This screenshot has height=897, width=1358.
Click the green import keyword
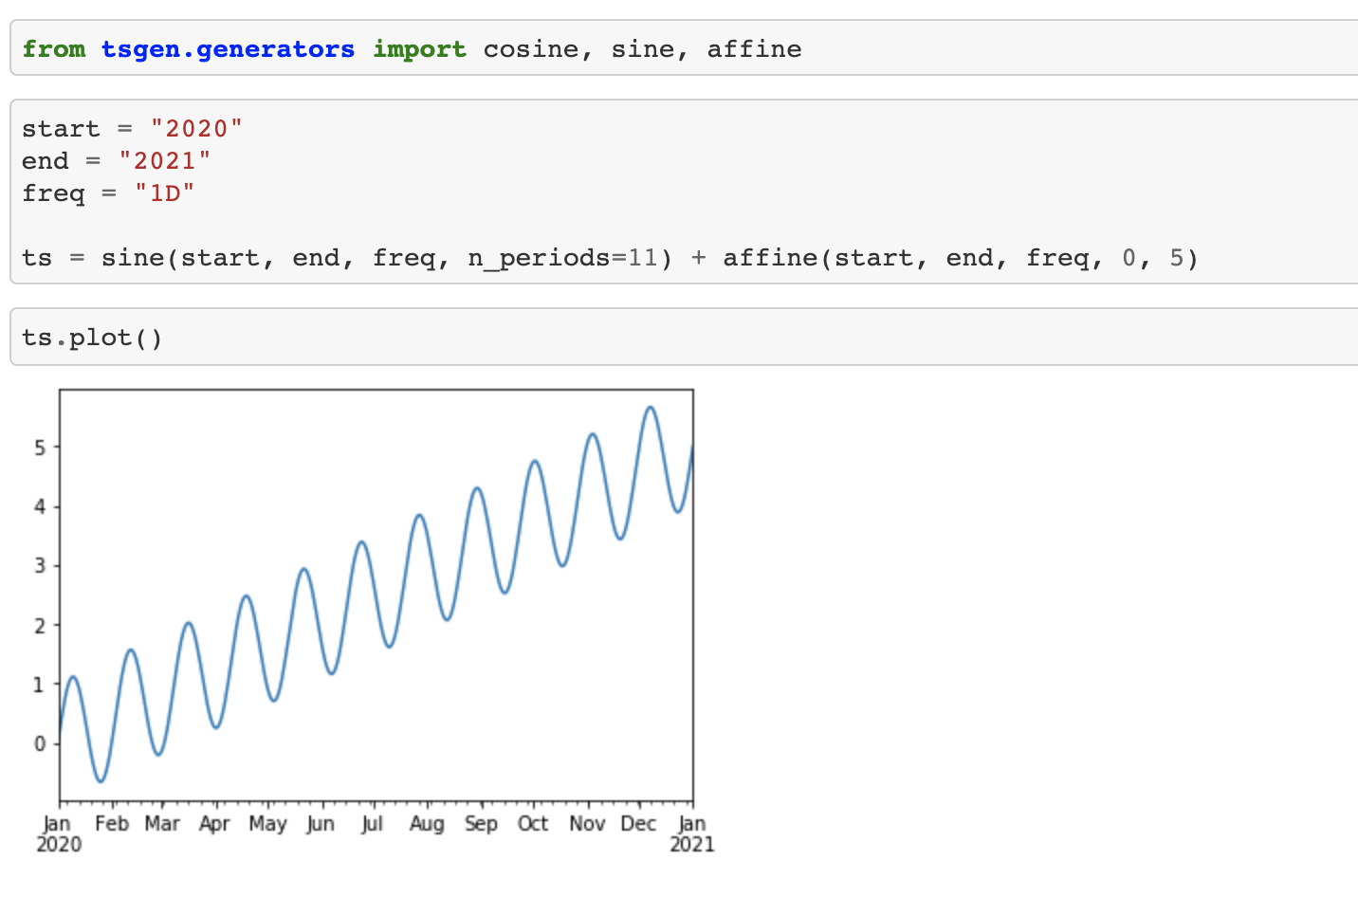tap(419, 49)
